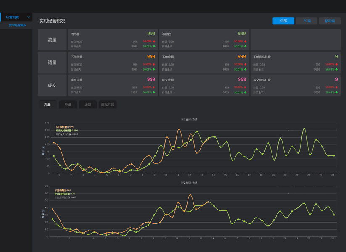Viewport: 346px width, 252px height.
Task: Open the 单量 chart tab
Action: tap(68, 105)
